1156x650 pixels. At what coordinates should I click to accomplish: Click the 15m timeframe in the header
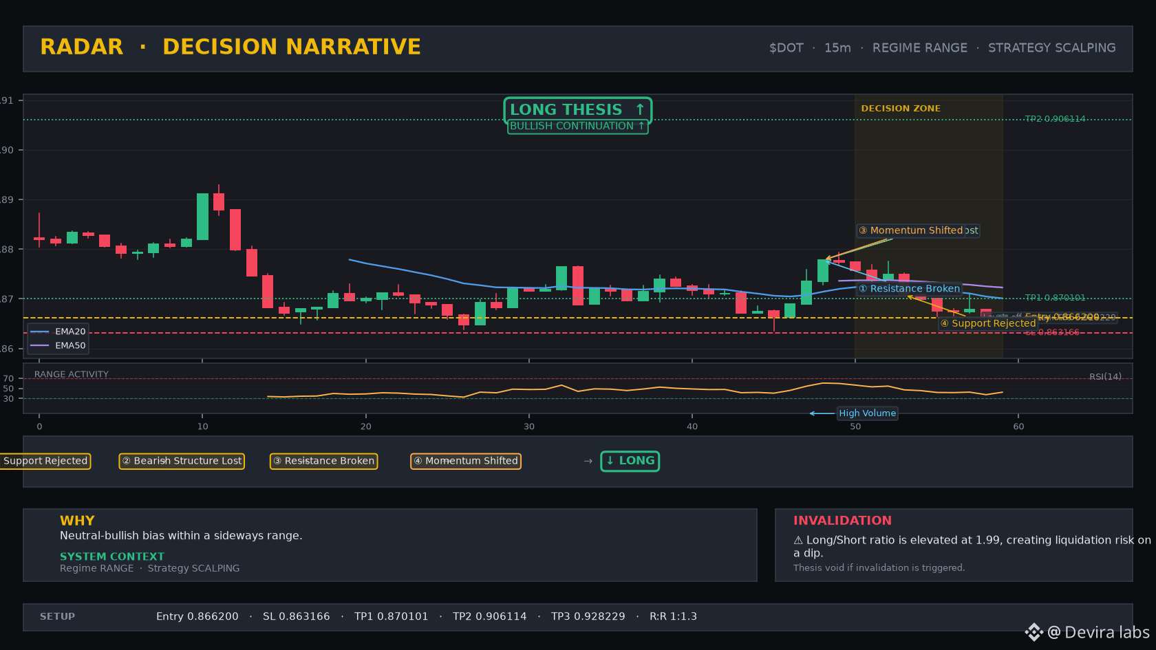pyautogui.click(x=837, y=48)
